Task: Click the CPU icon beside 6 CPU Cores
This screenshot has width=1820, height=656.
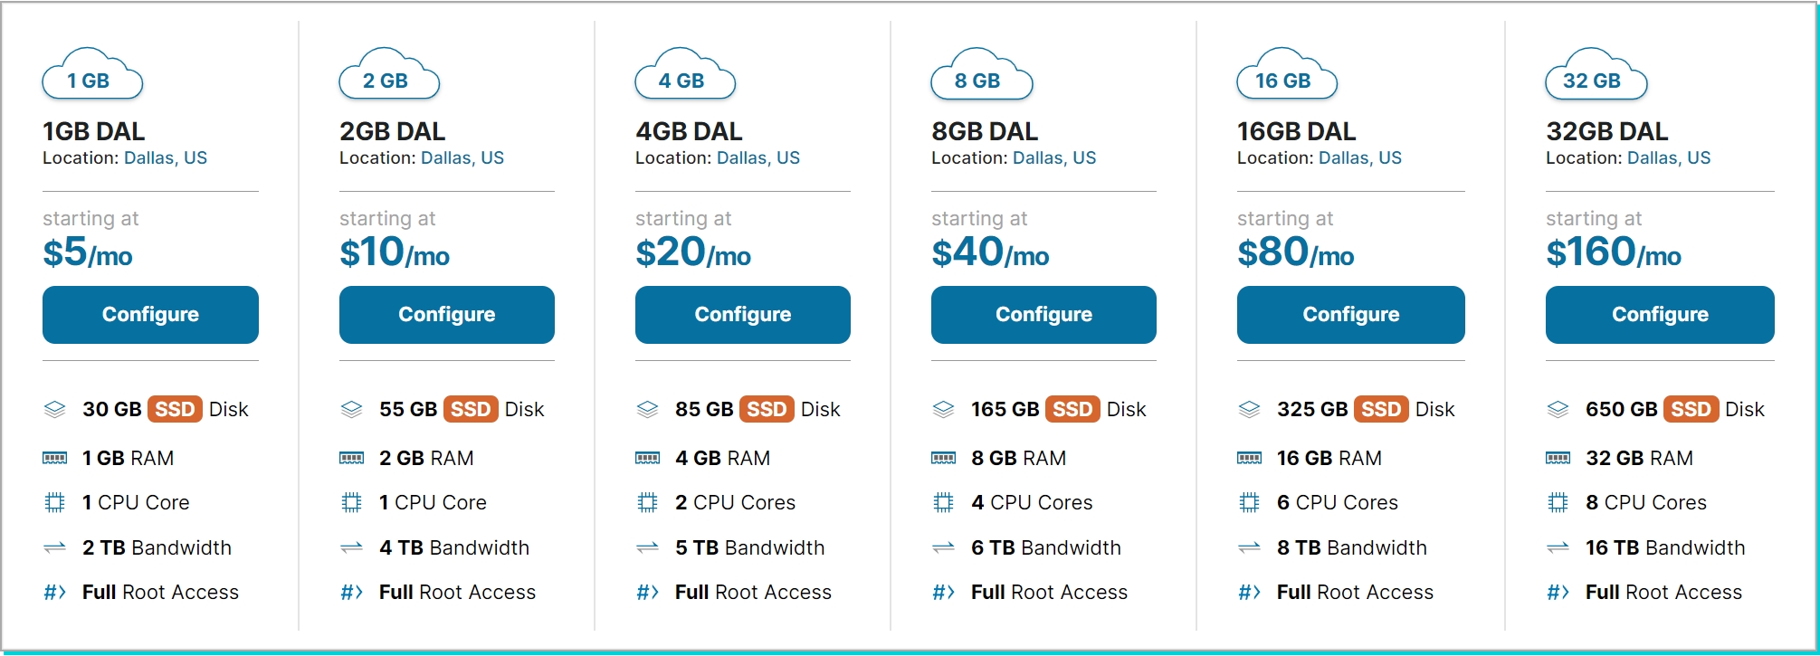Action: 1249,503
